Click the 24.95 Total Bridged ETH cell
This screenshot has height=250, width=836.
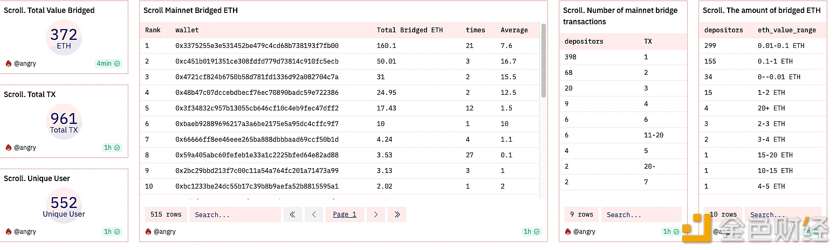pos(386,93)
